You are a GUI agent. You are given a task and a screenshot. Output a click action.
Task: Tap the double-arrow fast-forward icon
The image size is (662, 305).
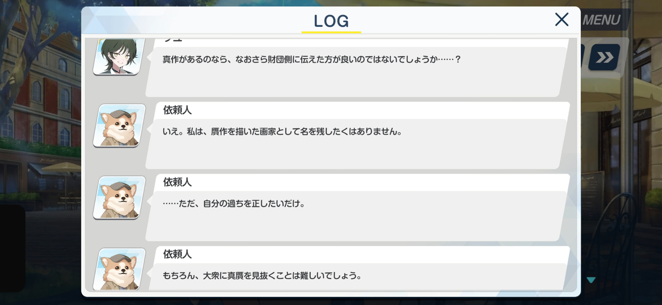604,57
